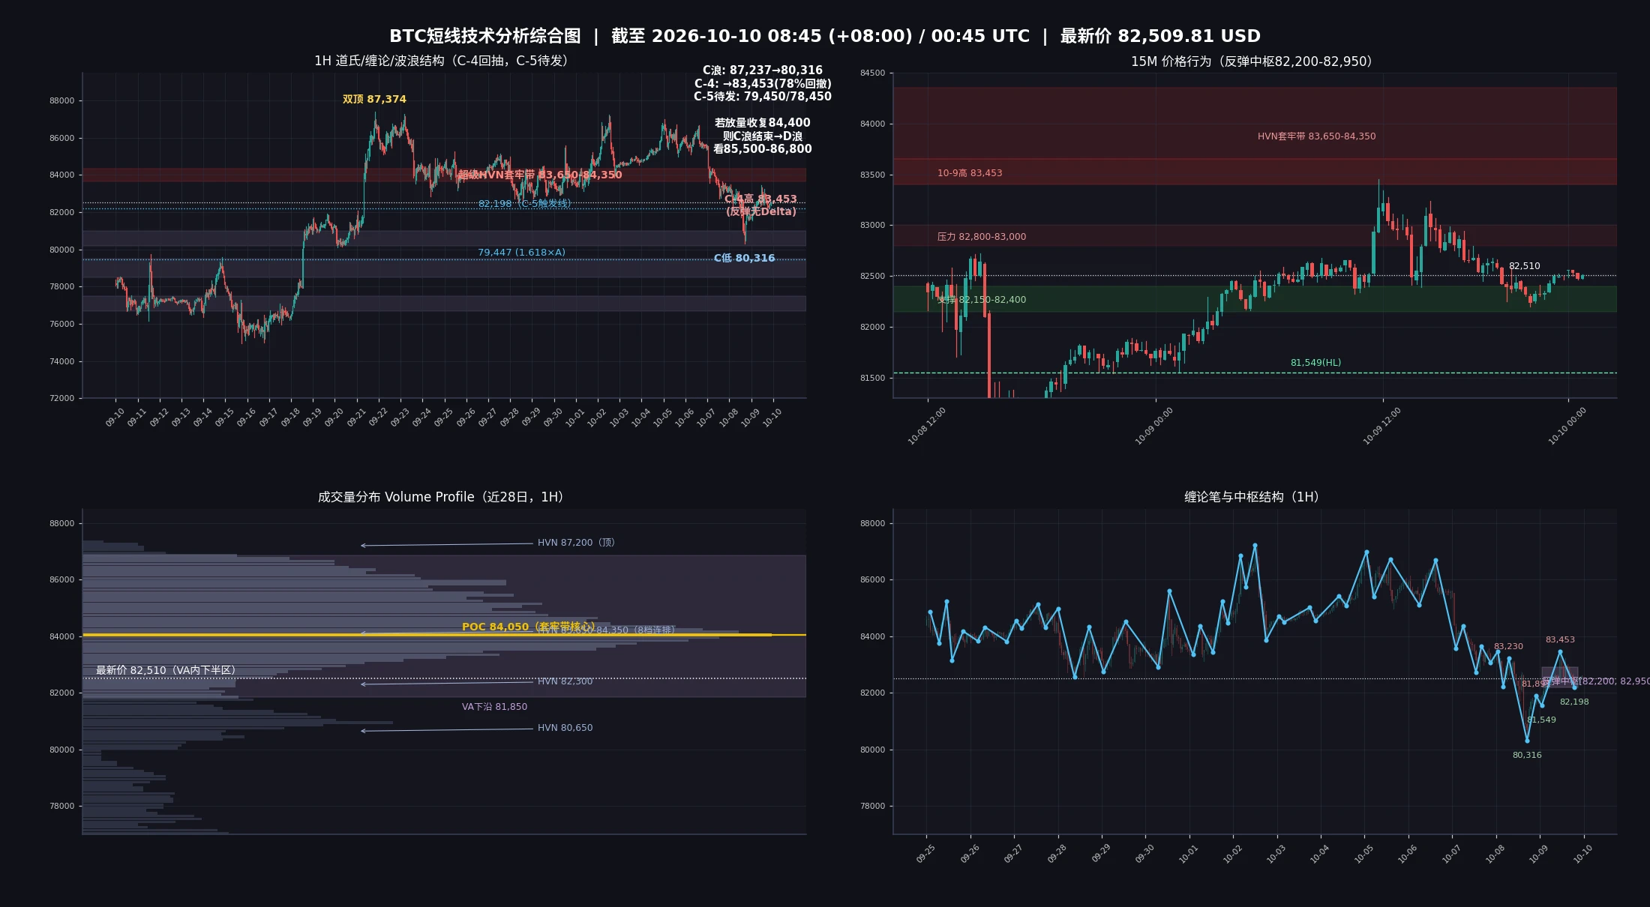Image resolution: width=1650 pixels, height=907 pixels.
Task: Click the HVN 80,650 volume label
Action: pyautogui.click(x=565, y=728)
